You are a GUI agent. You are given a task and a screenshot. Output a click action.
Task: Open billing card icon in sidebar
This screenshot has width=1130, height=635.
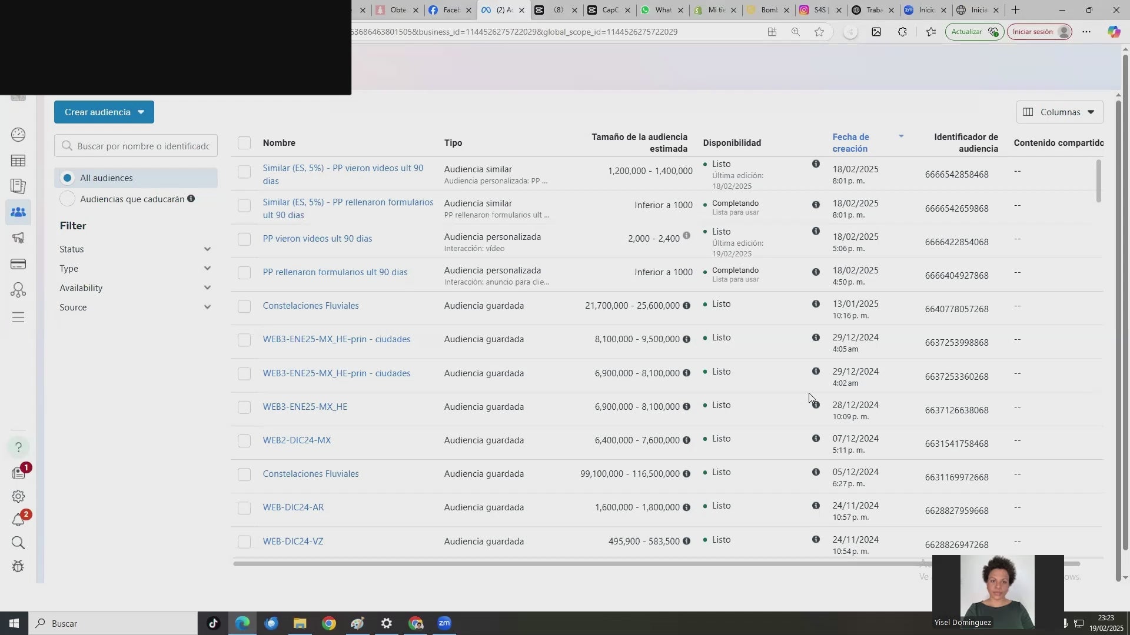click(18, 264)
